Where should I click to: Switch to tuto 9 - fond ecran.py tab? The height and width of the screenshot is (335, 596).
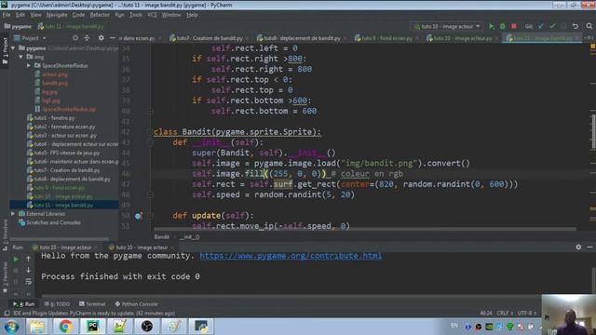386,38
